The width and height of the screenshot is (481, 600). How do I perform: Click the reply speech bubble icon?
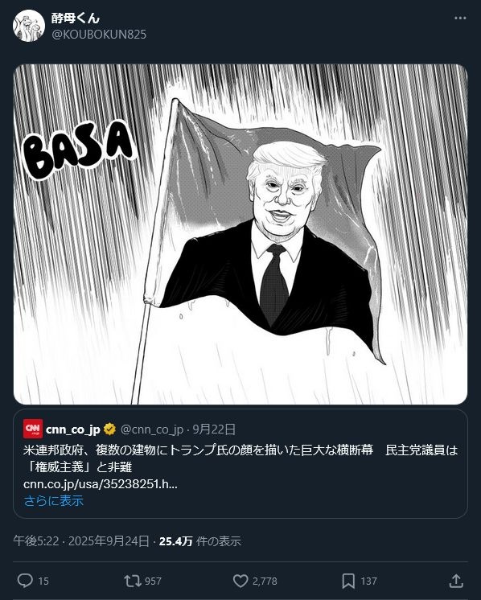coord(25,581)
